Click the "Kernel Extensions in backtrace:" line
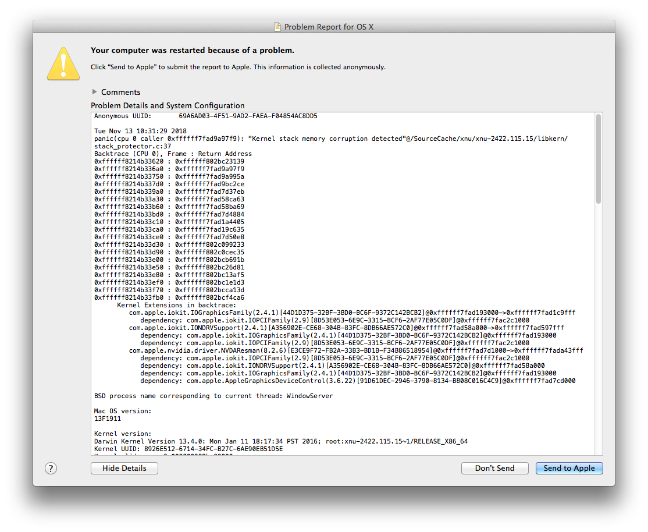Screen dimensions: 648x532 pos(176,306)
